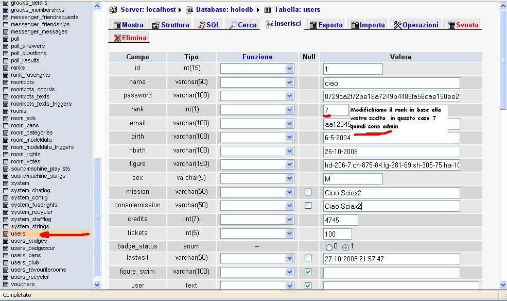Go to the Operazioni tab
507x301 pixels.
click(x=416, y=25)
